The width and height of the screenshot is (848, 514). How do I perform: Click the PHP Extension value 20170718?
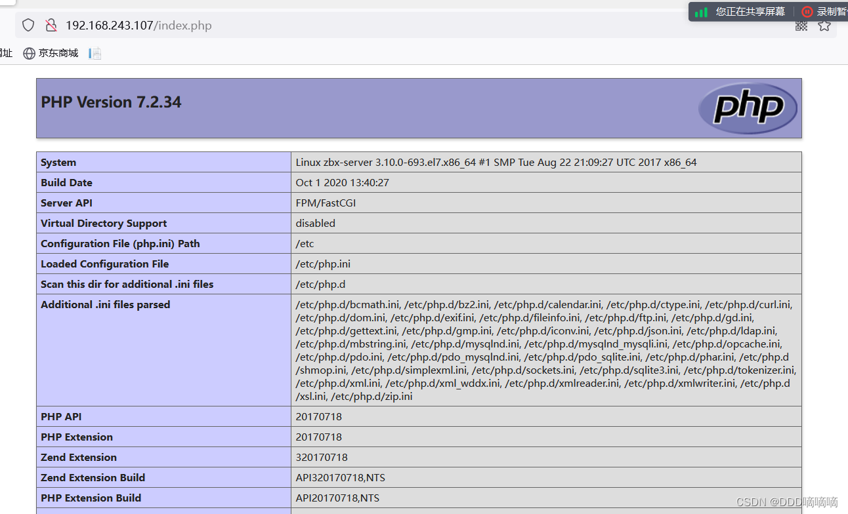[318, 437]
